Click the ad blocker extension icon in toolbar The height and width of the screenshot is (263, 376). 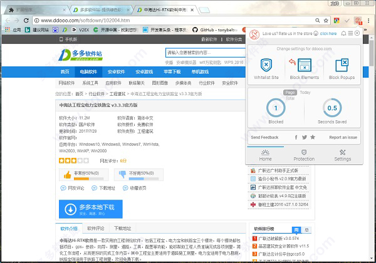click(358, 21)
